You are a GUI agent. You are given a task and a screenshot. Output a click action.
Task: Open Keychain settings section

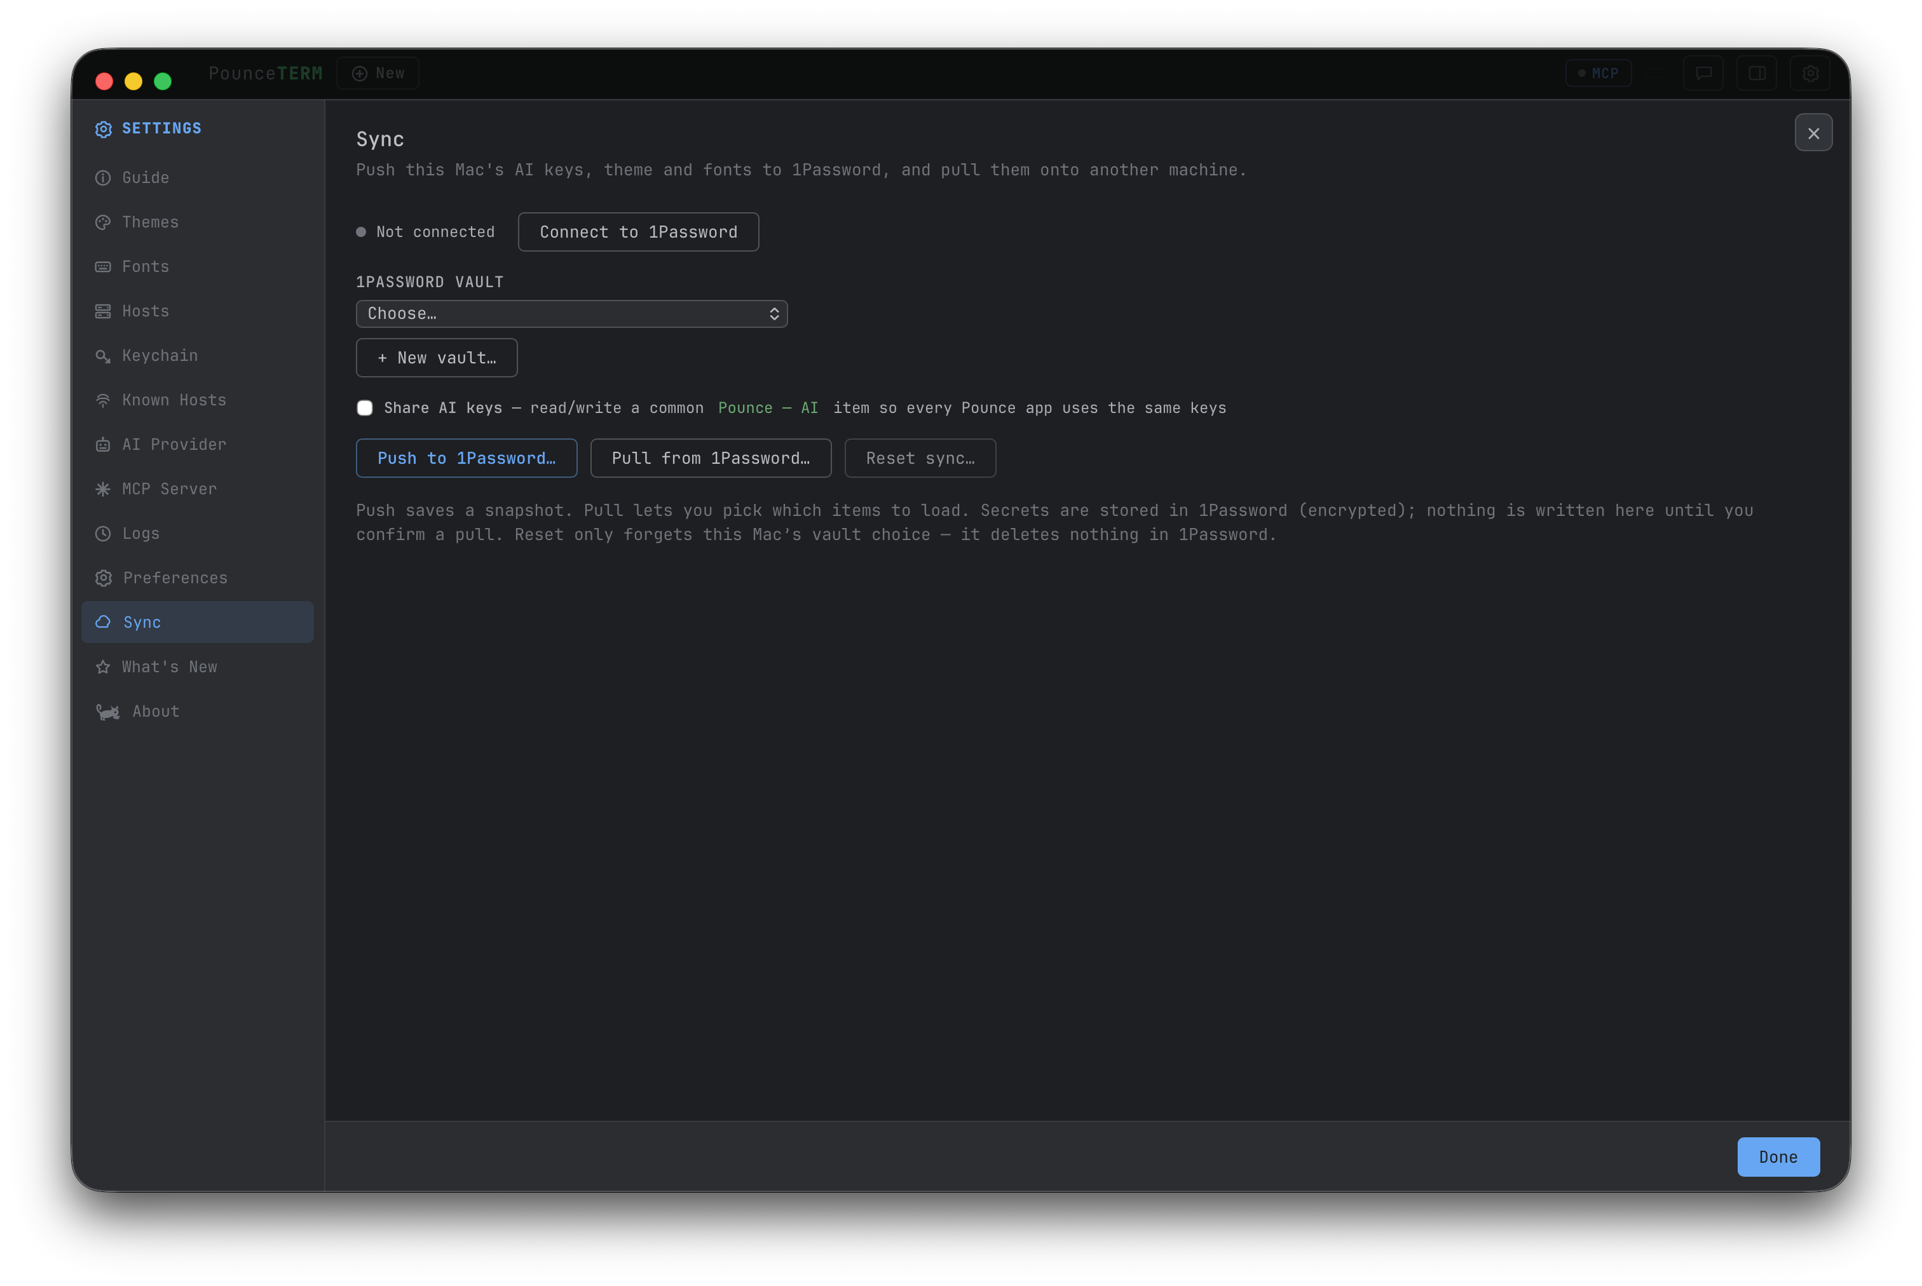198,355
